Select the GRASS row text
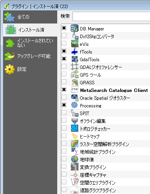150x194 pixels. tap(87, 83)
